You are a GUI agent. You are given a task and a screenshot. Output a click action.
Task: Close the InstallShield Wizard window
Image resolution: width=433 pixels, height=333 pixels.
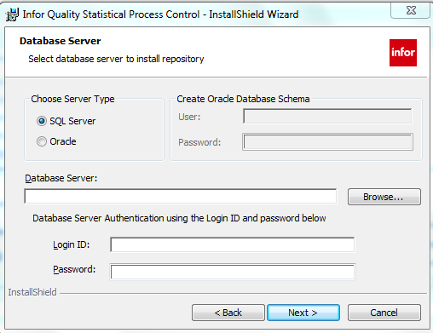pos(411,10)
